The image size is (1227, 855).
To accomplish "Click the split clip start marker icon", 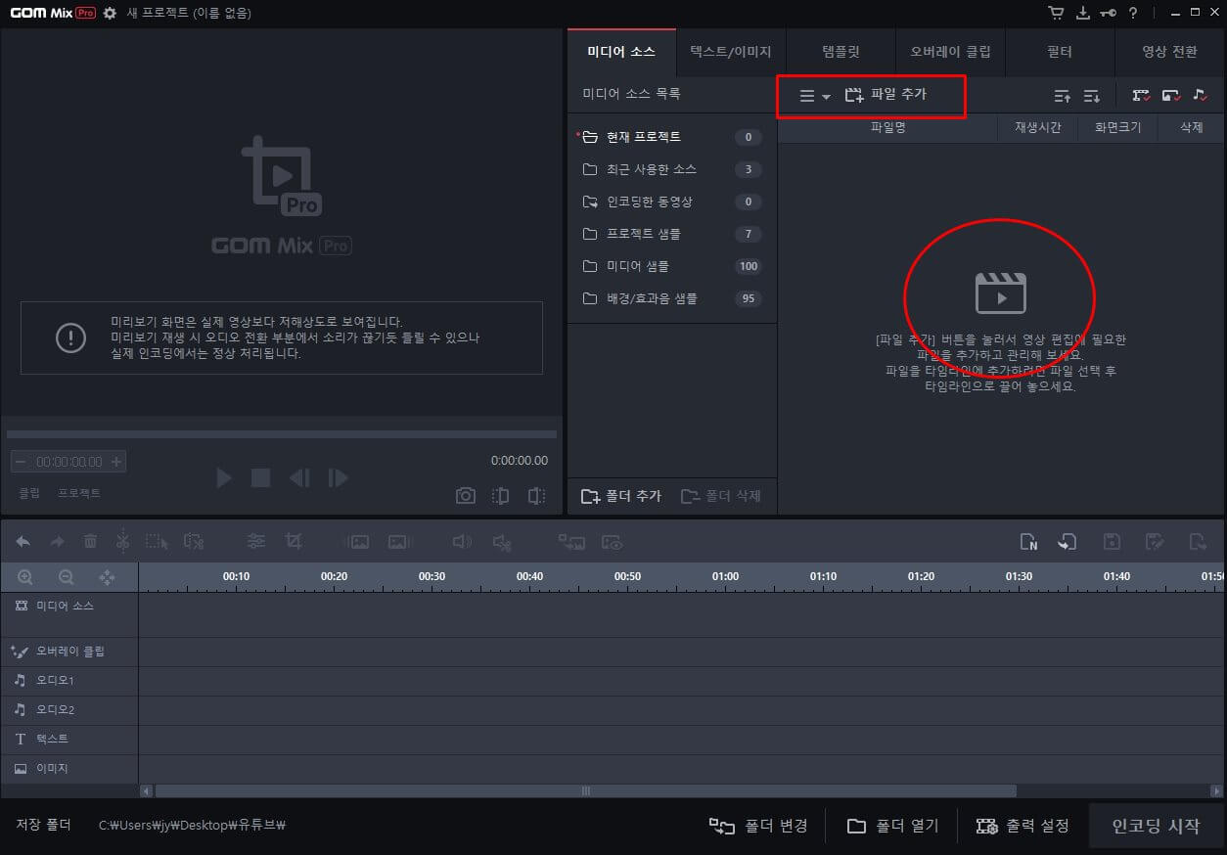I will (500, 496).
